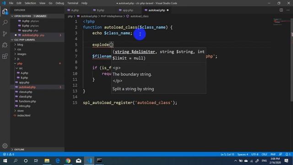
Task: Change language mode via PHP status item
Action: pyautogui.click(x=273, y=154)
